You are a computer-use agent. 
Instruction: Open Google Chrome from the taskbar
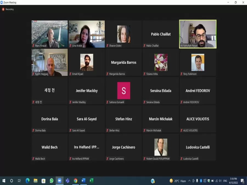[x=75, y=181]
